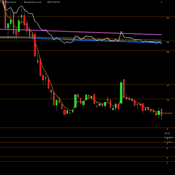
Task: Click the '24' price axis label
Action: point(168,52)
